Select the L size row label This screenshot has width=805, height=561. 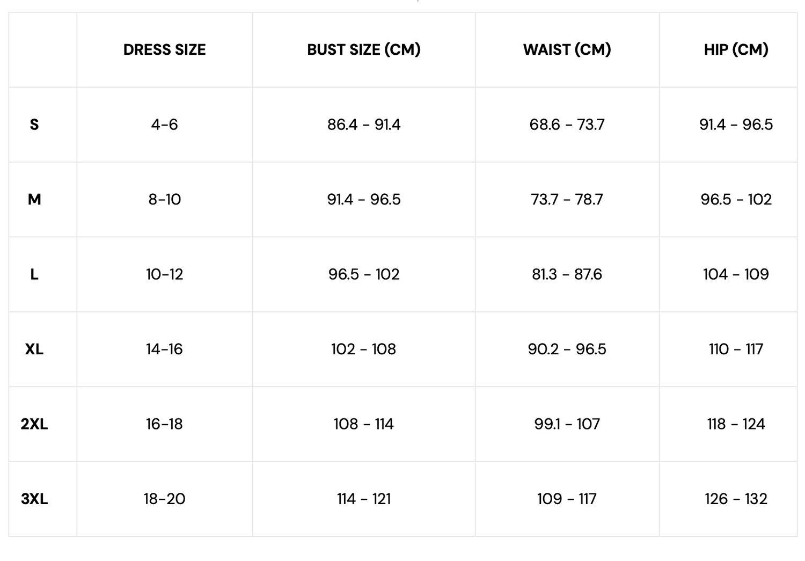(34, 274)
